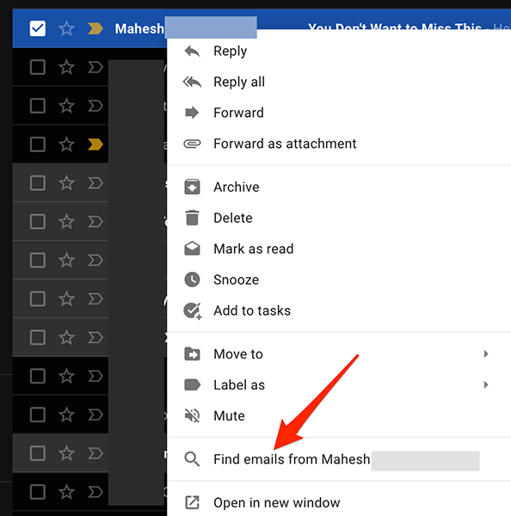Image resolution: width=511 pixels, height=516 pixels.
Task: Click the Snooze clock icon
Action: 193,279
